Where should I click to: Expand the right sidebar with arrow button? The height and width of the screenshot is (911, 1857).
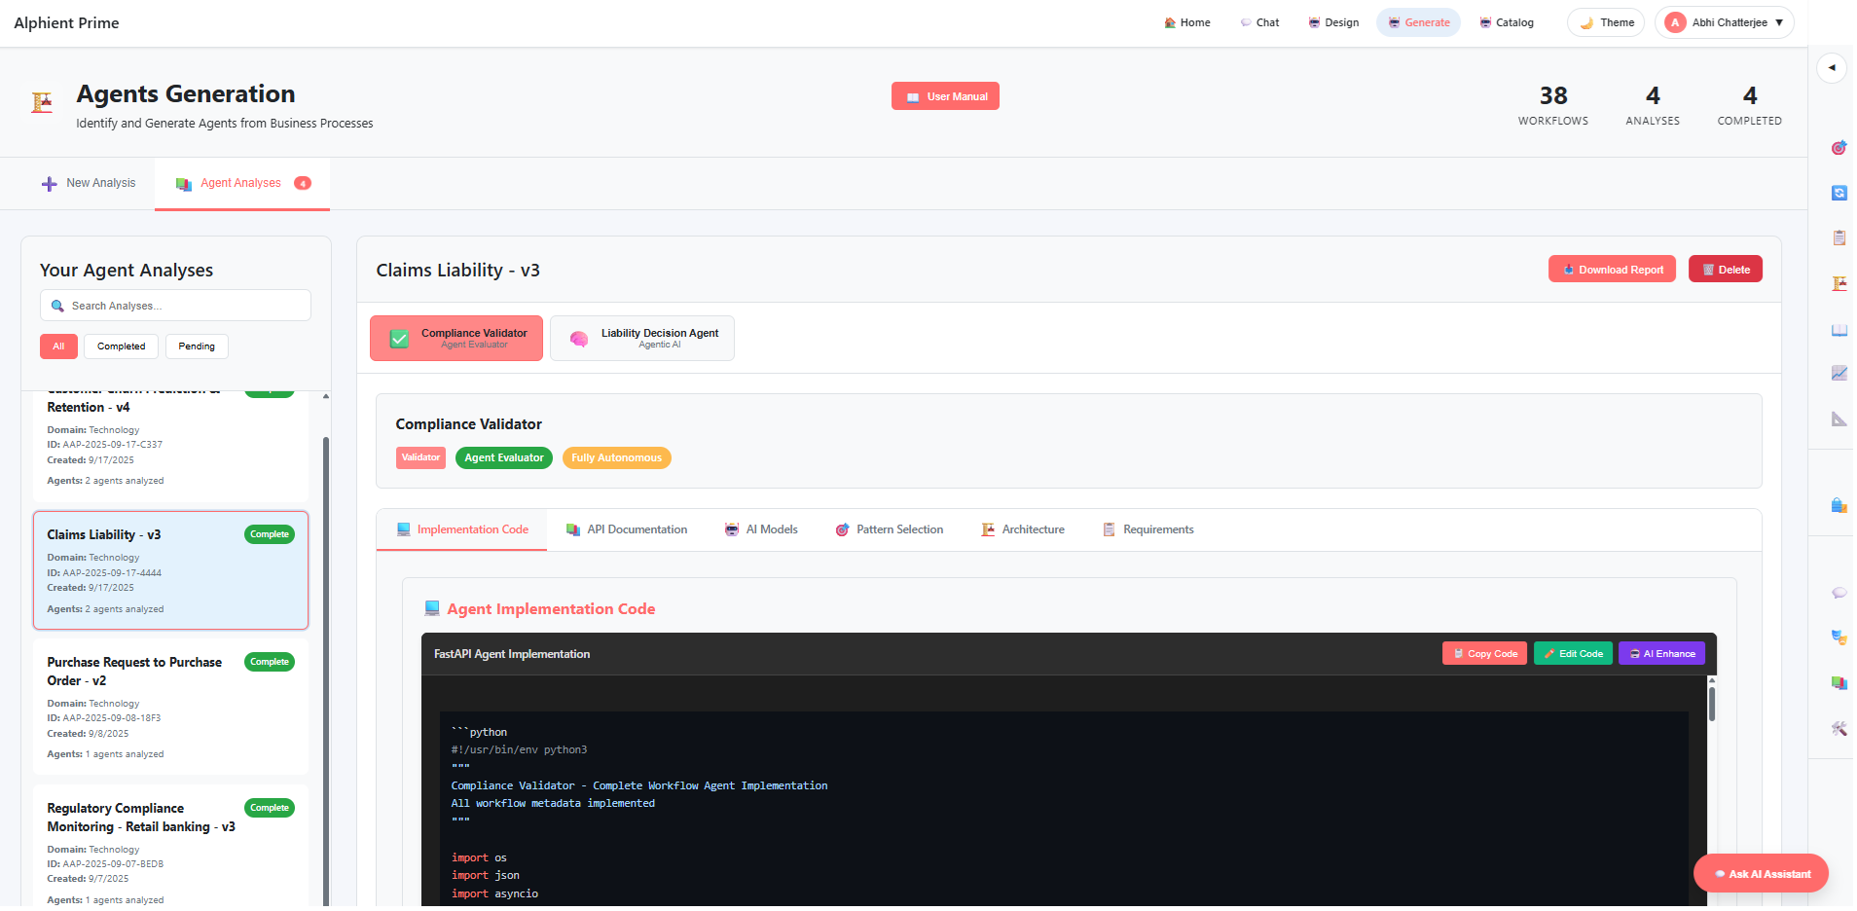point(1832,68)
